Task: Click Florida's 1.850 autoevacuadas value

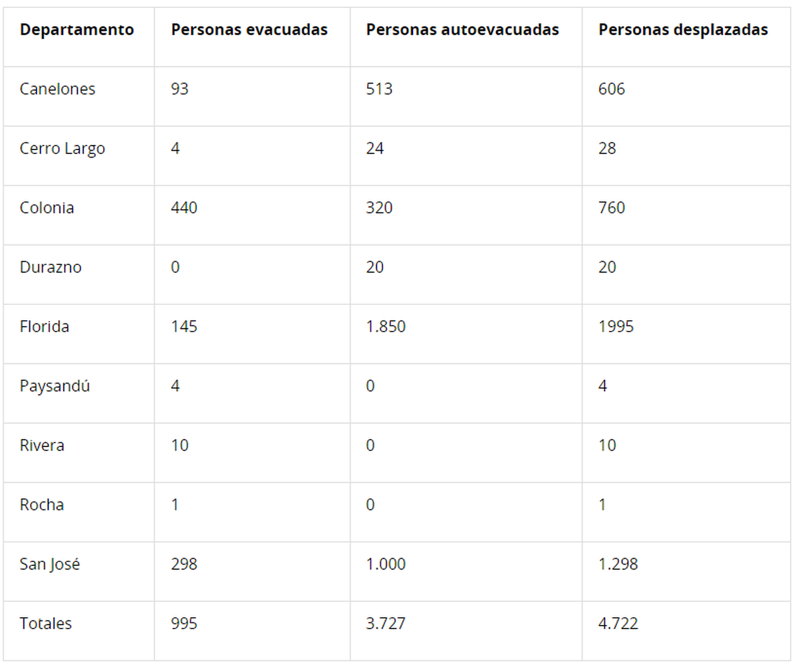Action: (386, 327)
